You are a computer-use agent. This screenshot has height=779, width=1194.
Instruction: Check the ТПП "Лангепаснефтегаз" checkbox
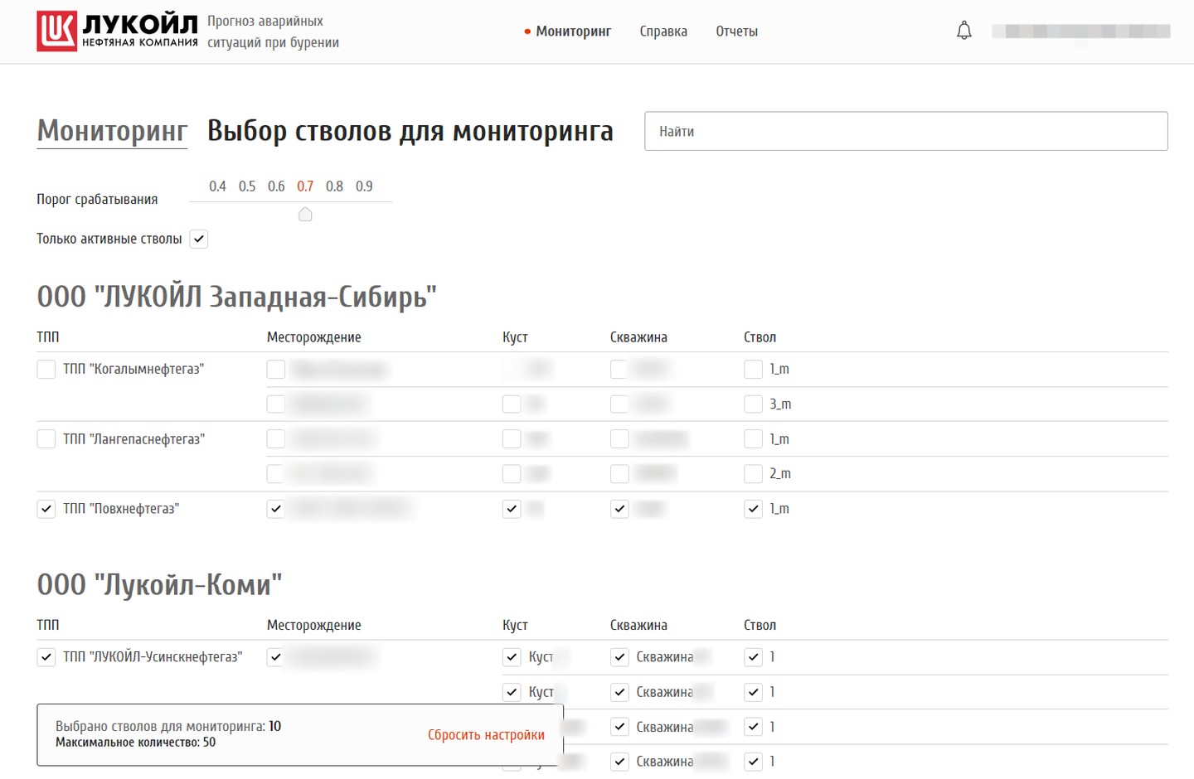pos(46,439)
